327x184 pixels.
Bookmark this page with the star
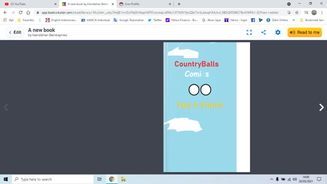point(297,12)
